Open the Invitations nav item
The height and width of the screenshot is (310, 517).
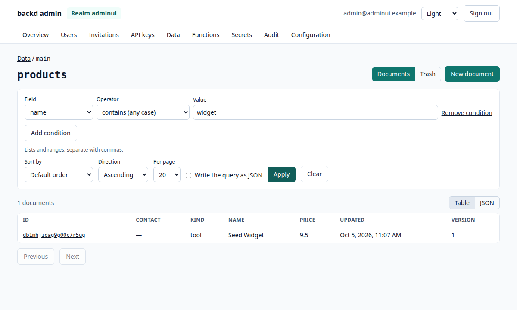click(x=104, y=35)
